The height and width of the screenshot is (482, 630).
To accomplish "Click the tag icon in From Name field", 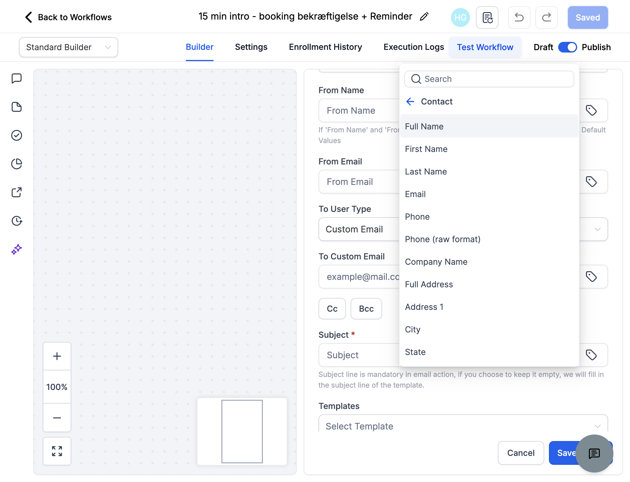I will click(591, 110).
